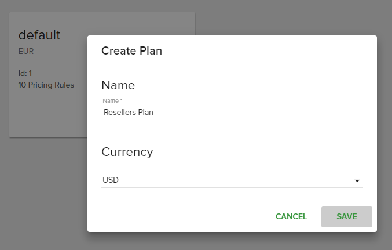Dismiss dialog via dimmed area above it
Screen dimensions: 392x250
288,17
